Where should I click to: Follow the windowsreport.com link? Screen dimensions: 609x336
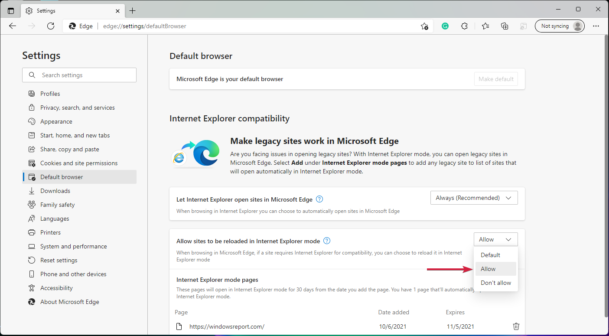click(227, 326)
